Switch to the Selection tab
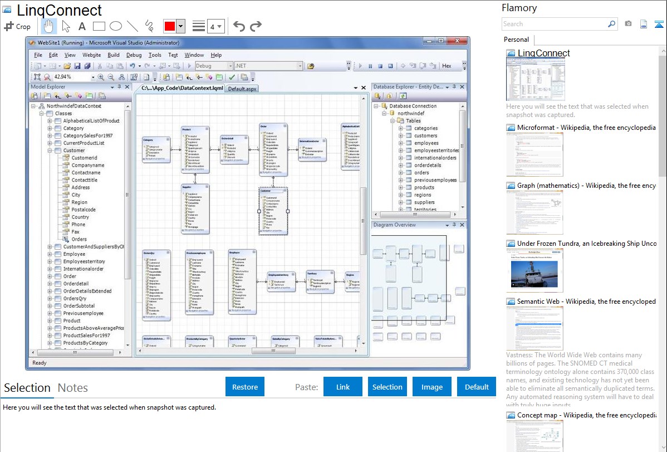The height and width of the screenshot is (452, 667). click(x=27, y=388)
